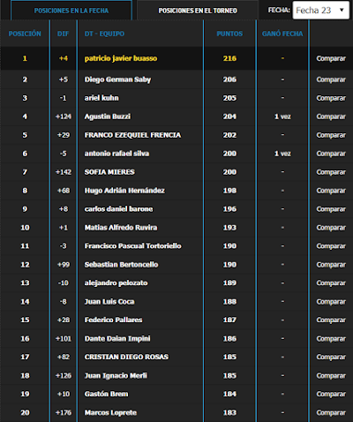Screen dimensions: 353x422
Task: Select team name SOFIA MIERES
Action: [x=109, y=172]
